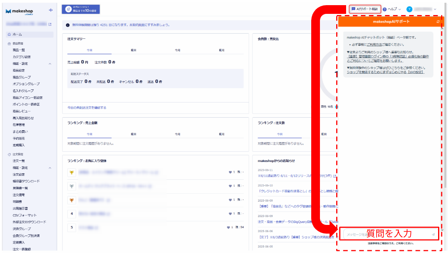This screenshot has height=255, width=448.
Task: Open the shop site via external link icon
Action: tap(50, 25)
